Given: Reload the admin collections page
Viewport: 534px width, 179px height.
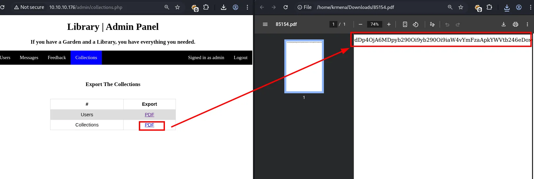Looking at the screenshot, I should point(2,7).
